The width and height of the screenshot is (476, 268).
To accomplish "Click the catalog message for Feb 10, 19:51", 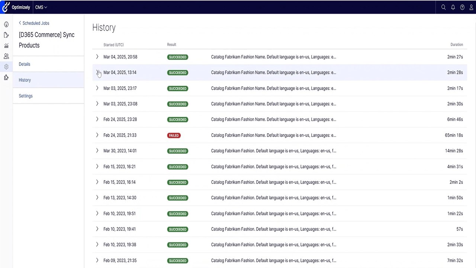I will pos(273,213).
